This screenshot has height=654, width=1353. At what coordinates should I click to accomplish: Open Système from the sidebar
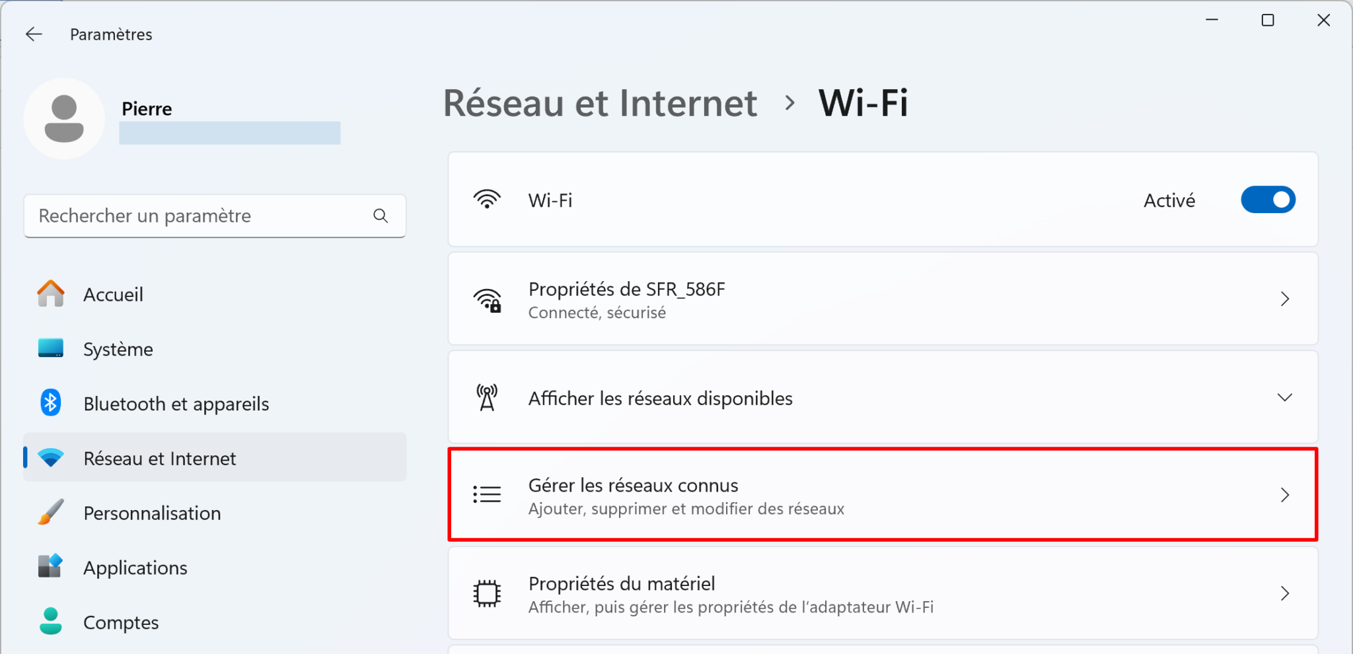(x=118, y=348)
